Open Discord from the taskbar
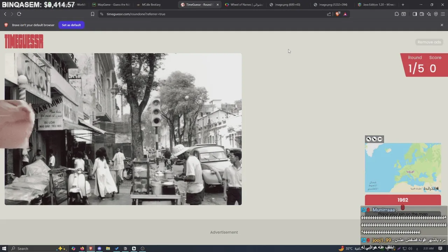 pyautogui.click(x=99, y=248)
